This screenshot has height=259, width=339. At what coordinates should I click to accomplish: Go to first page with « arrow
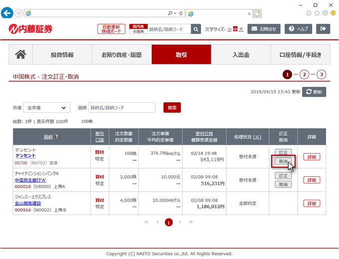146,222
